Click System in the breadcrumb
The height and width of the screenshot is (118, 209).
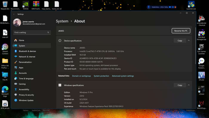pyautogui.click(x=62, y=21)
